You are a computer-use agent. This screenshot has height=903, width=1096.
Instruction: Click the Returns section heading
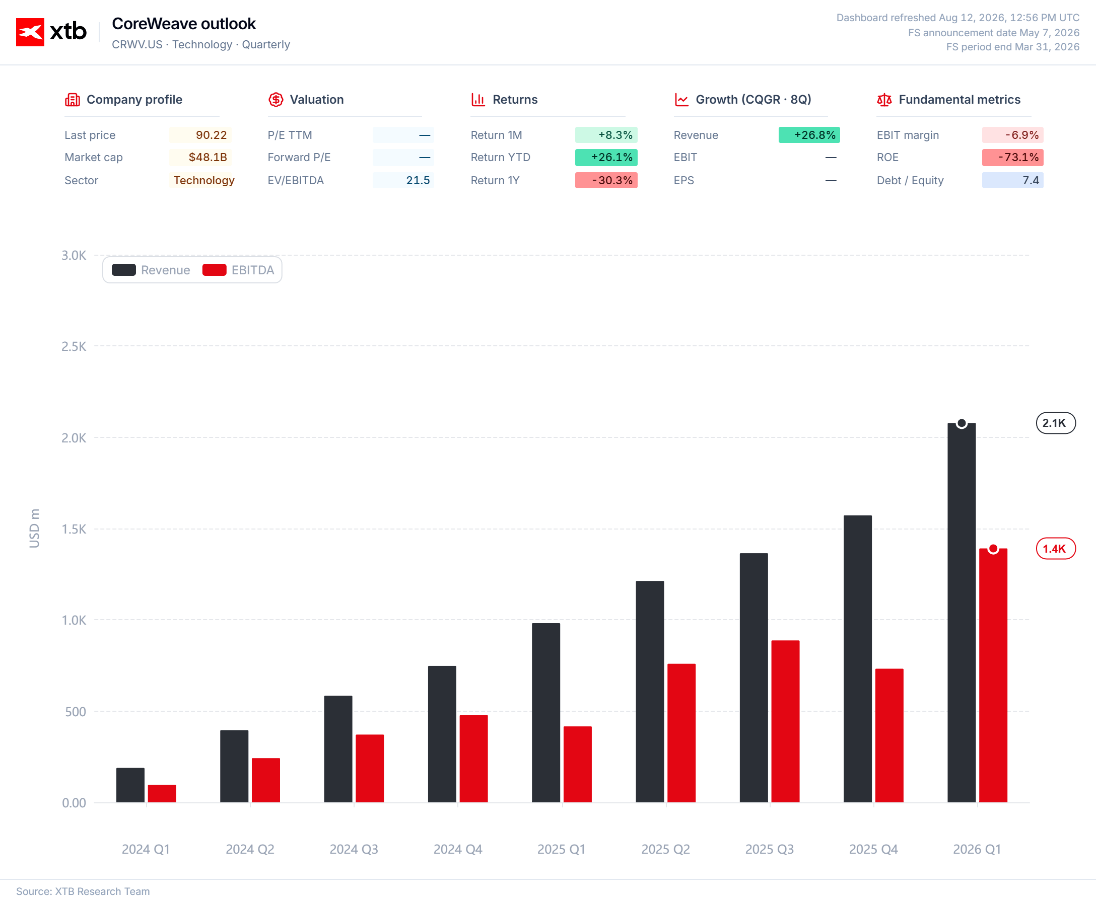(515, 99)
